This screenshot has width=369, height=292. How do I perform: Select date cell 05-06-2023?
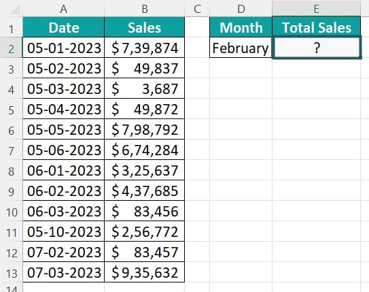64,150
